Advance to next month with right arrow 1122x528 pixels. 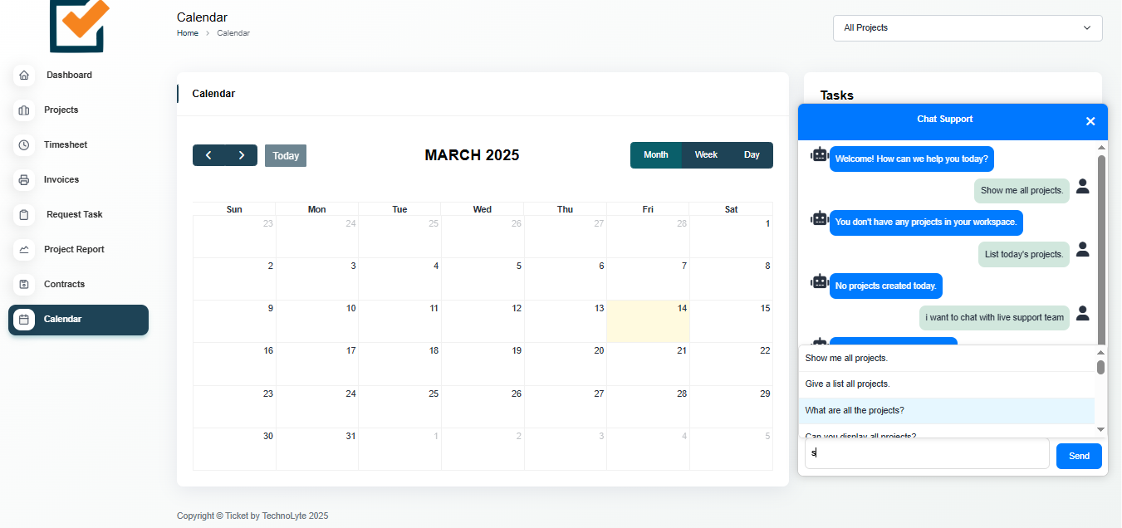click(x=242, y=155)
